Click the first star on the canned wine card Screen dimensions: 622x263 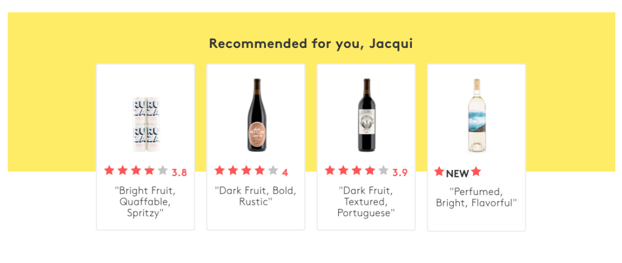coord(109,171)
